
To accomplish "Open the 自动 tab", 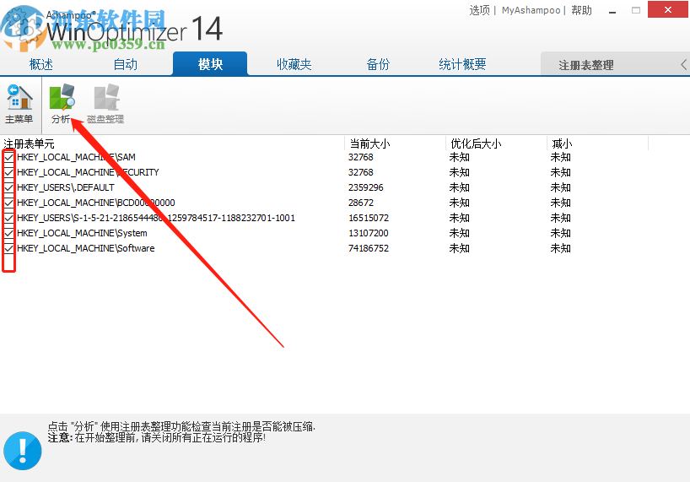I will click(x=126, y=64).
